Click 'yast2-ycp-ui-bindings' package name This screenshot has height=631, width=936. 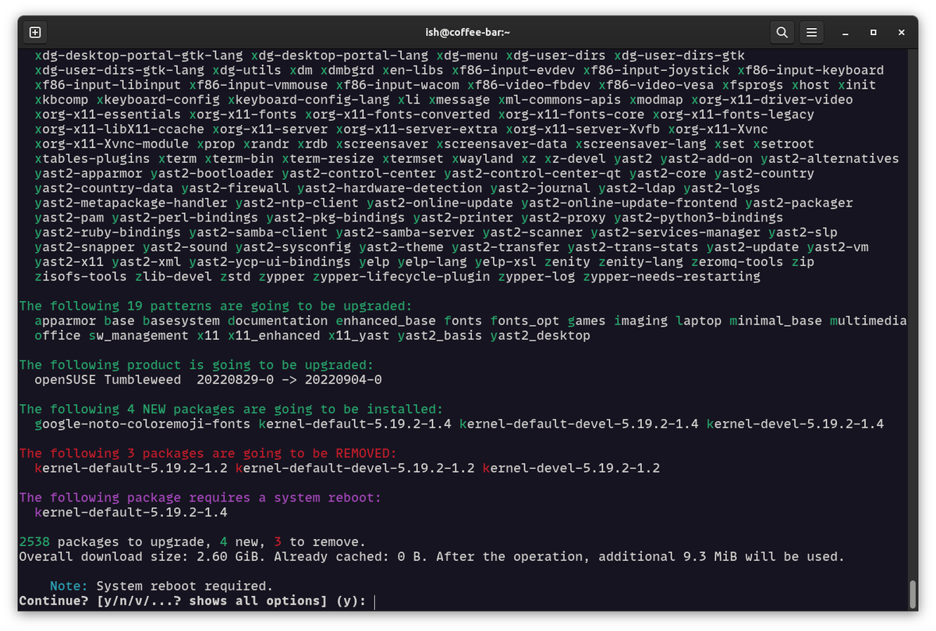click(270, 262)
